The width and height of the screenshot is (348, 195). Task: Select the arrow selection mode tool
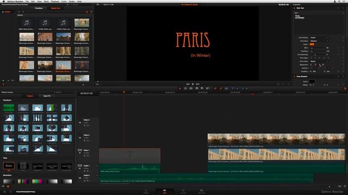(180, 88)
